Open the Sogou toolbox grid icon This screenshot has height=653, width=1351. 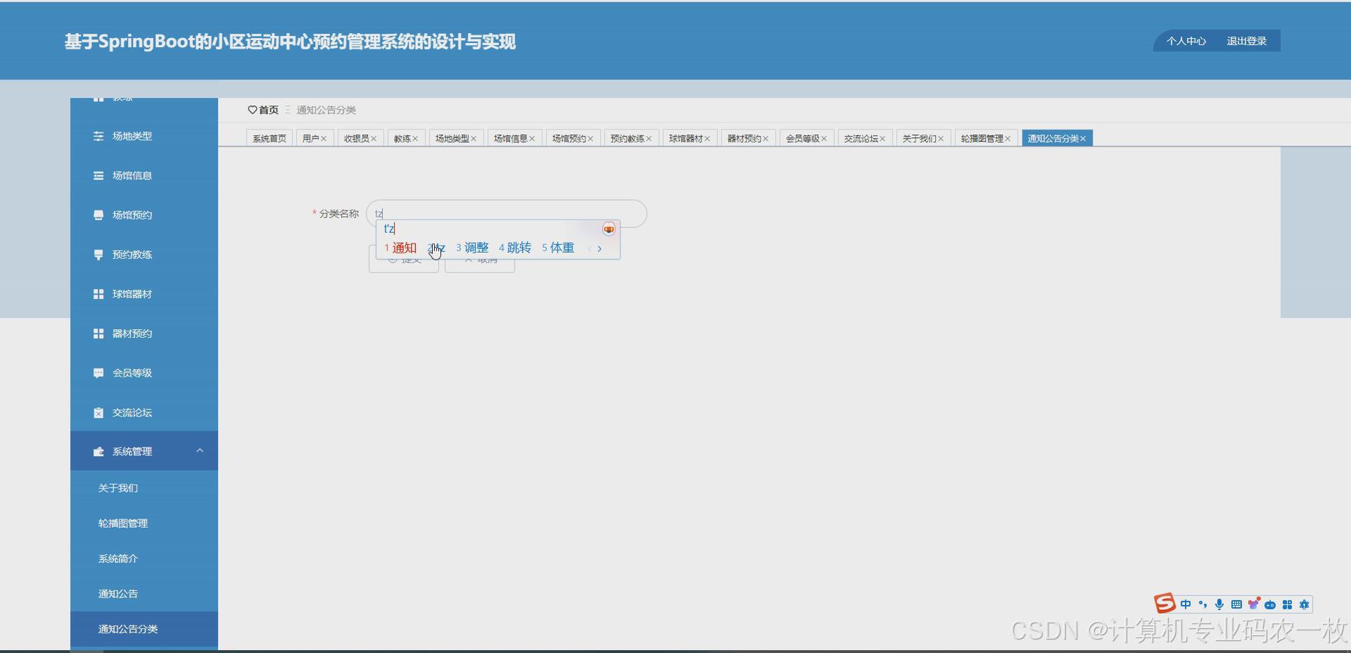[x=1287, y=604]
